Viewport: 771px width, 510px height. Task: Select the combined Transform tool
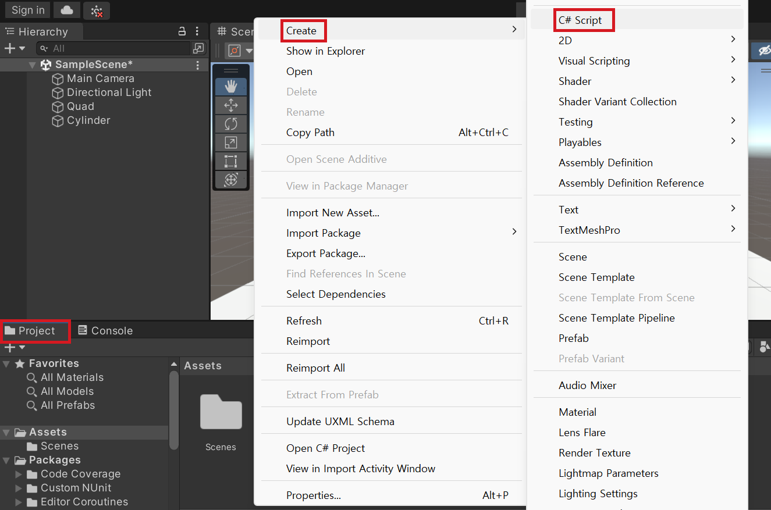click(x=231, y=180)
